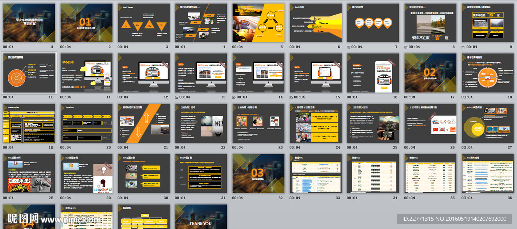This screenshot has height=229, width=517.
Task: Click the 00:04 timing under slide 36
Action: (x=467, y=198)
